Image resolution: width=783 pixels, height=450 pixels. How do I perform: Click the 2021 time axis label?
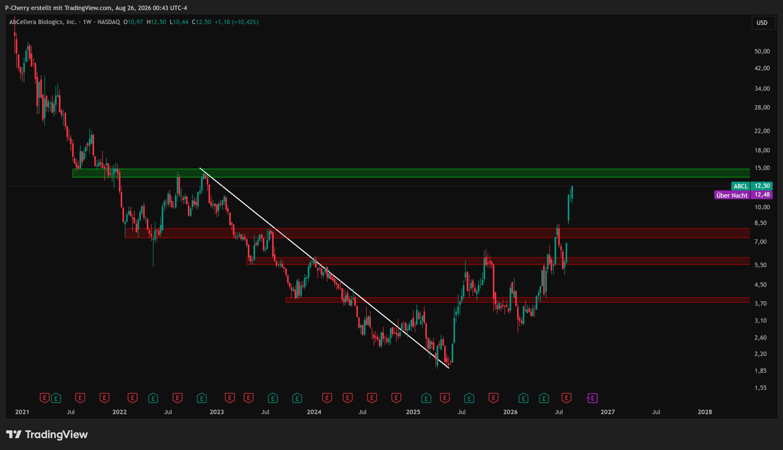click(22, 412)
